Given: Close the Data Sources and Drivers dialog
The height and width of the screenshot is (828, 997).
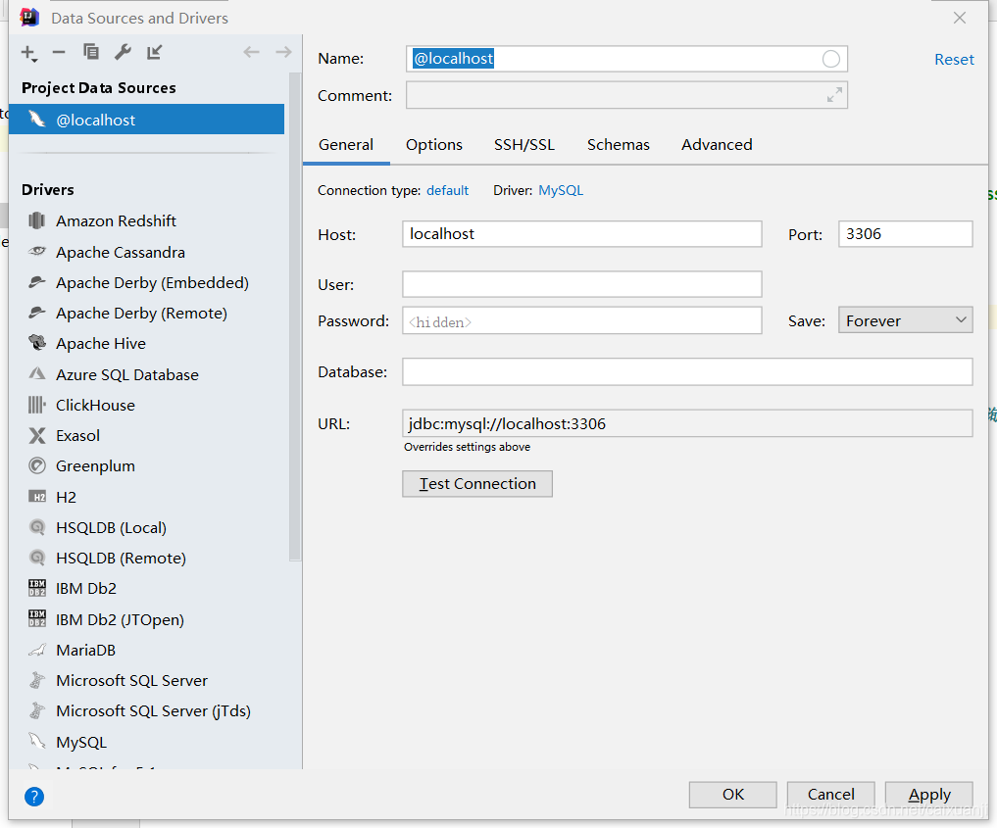Looking at the screenshot, I should pos(960,18).
